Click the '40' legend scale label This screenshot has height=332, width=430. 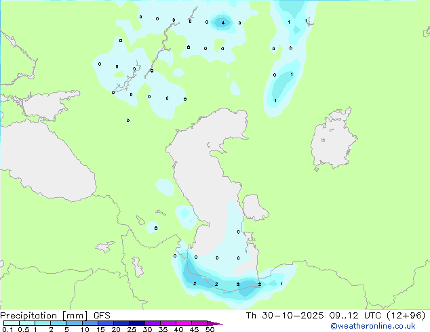tap(178, 329)
